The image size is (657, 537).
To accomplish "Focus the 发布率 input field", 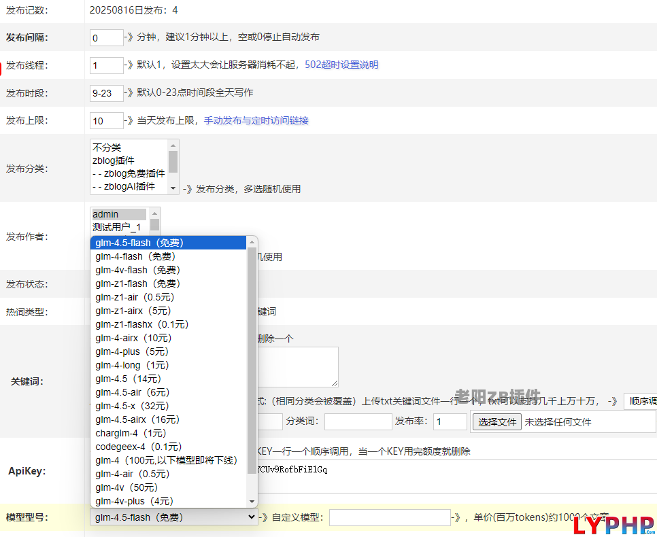I will (450, 422).
